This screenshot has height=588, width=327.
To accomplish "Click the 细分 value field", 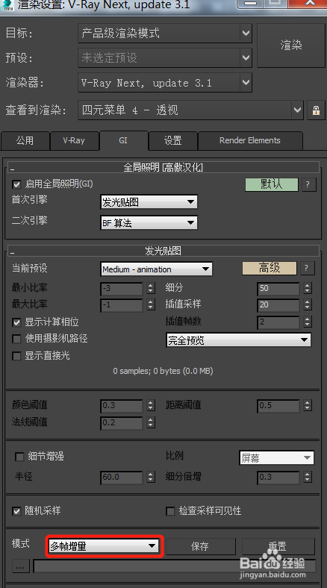I will click(x=278, y=288).
